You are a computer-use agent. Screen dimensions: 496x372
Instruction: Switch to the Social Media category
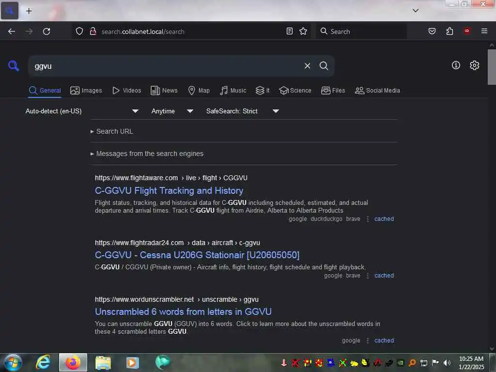point(377,91)
